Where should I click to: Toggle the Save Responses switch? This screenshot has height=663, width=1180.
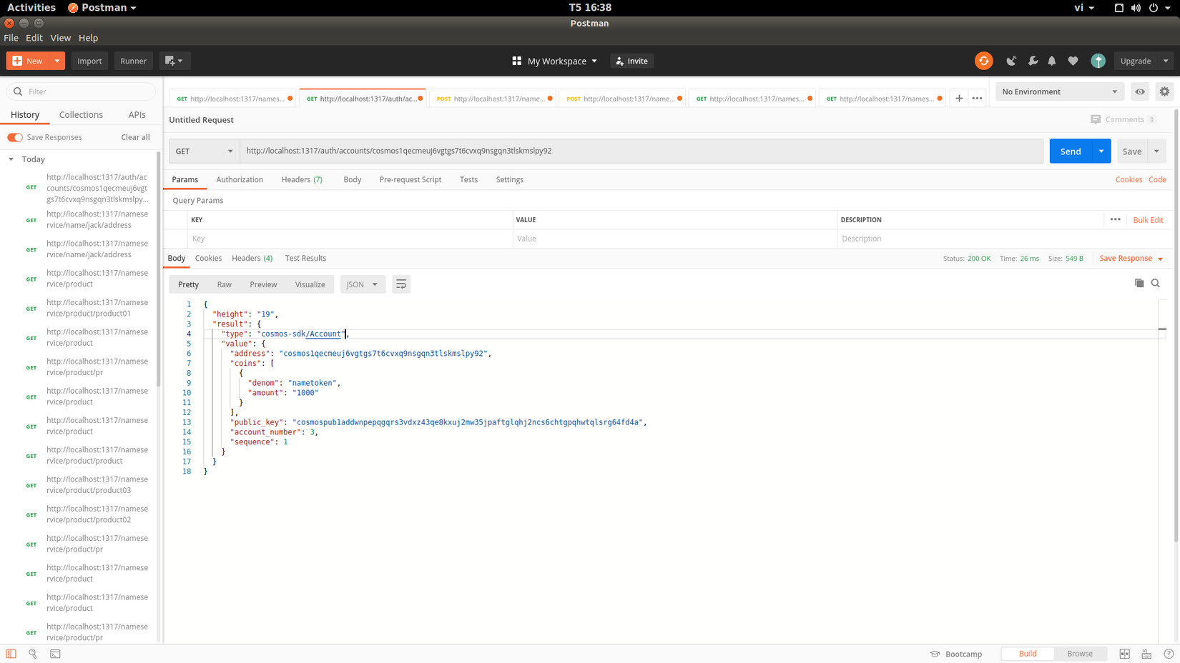pos(15,137)
